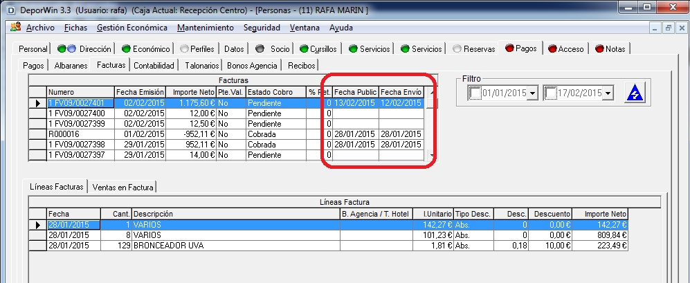690x283 pixels.
Task: Switch to the Dirección tab
Action: coord(84,49)
